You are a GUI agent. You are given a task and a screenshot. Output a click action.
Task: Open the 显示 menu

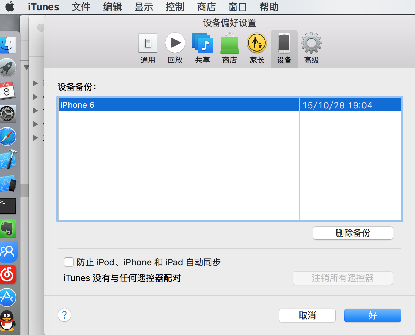[x=144, y=7]
